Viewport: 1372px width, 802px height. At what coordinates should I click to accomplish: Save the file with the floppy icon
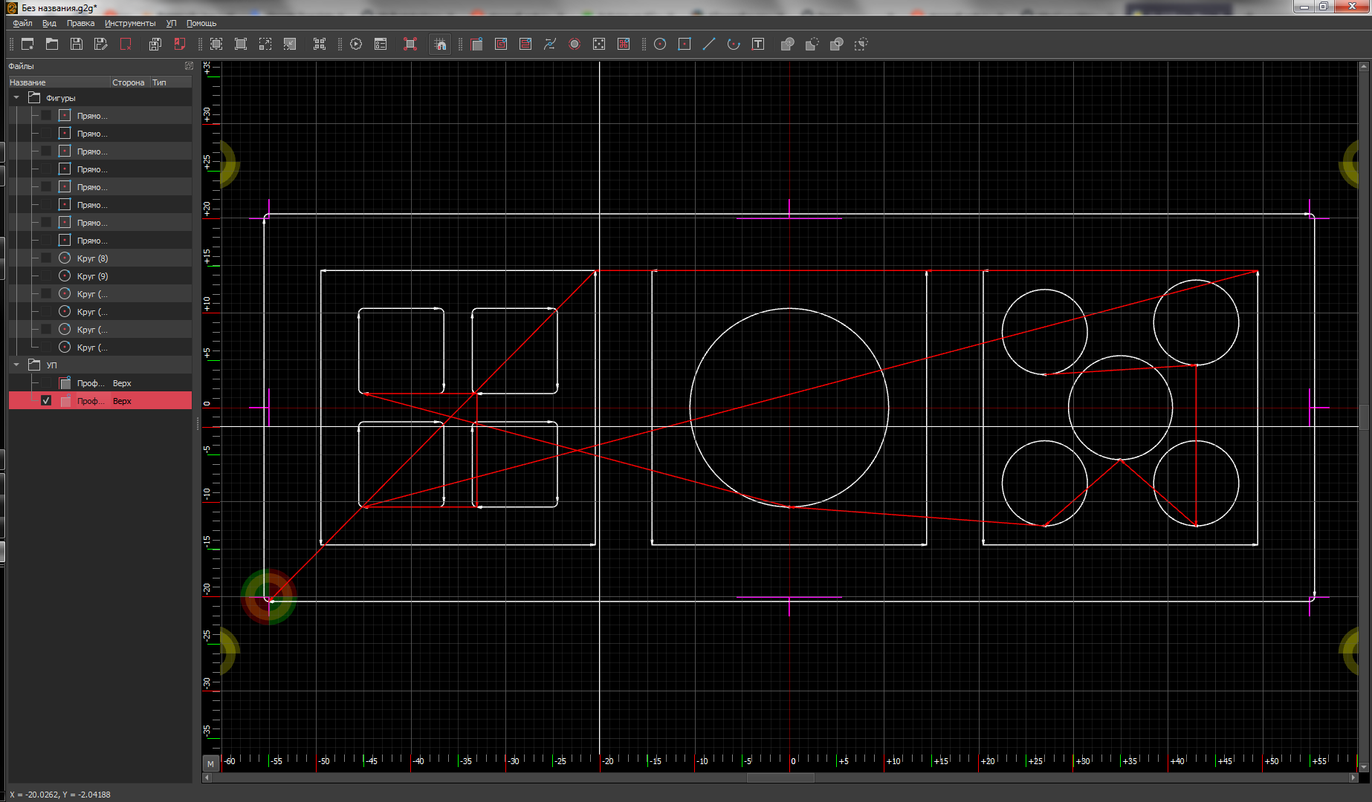pyautogui.click(x=77, y=44)
